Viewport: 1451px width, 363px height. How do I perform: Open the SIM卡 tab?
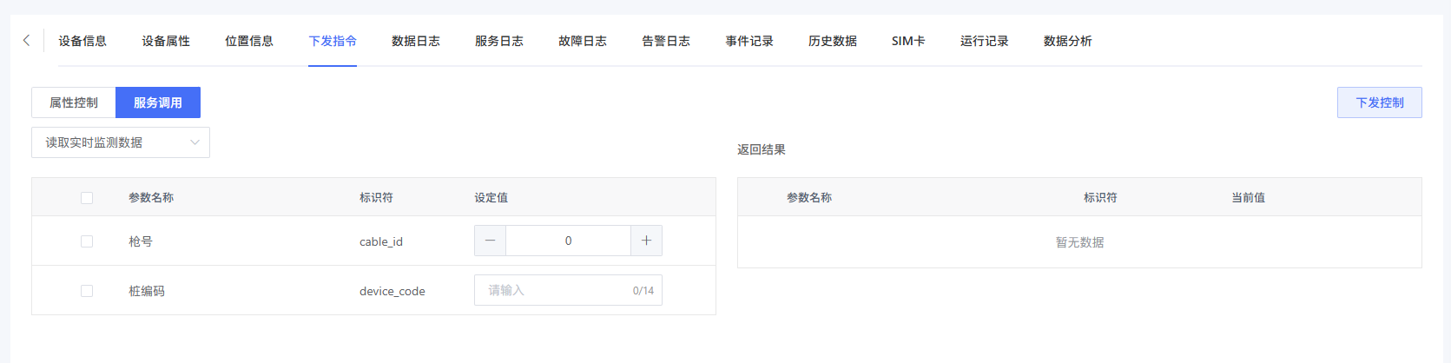tap(908, 41)
